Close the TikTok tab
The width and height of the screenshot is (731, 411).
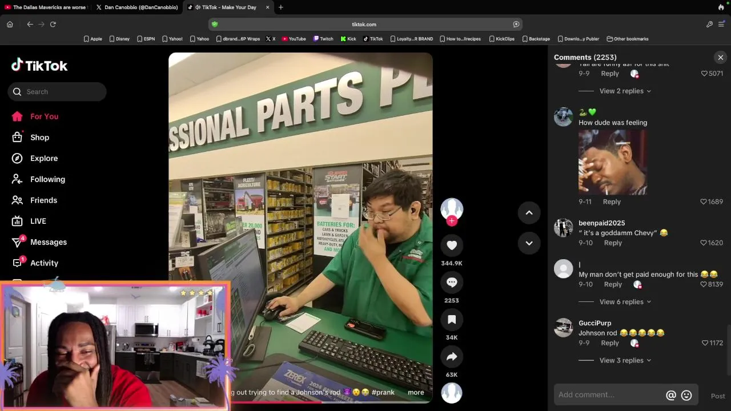[x=267, y=7]
